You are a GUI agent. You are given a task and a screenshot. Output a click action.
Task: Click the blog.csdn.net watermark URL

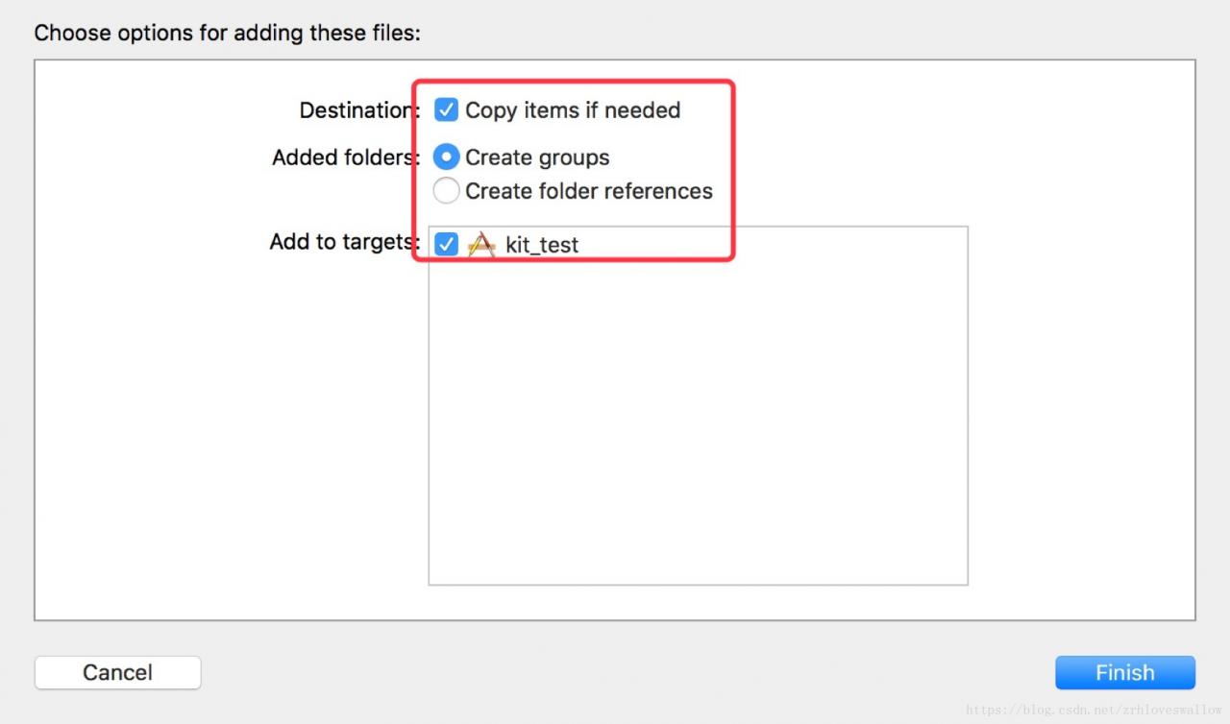pyautogui.click(x=1094, y=710)
